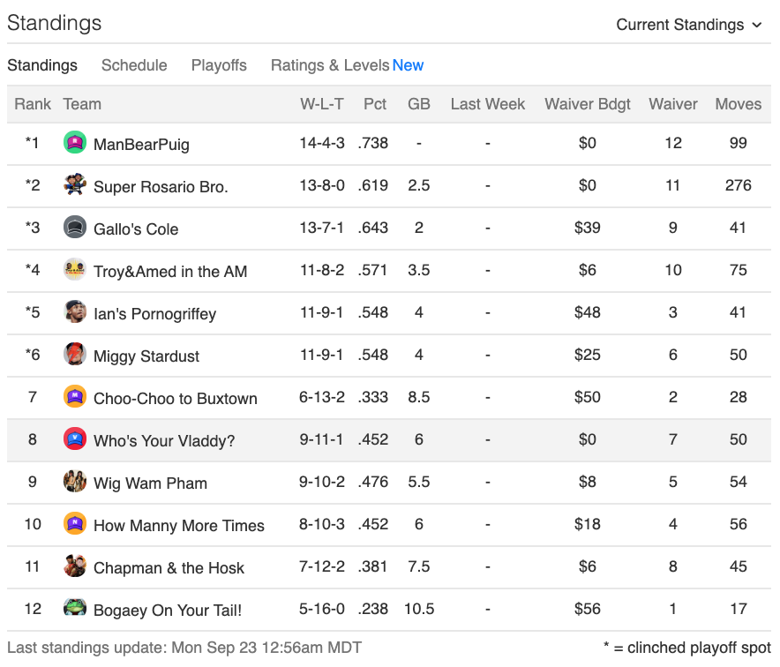Switch to the Schedule tab

pyautogui.click(x=134, y=65)
